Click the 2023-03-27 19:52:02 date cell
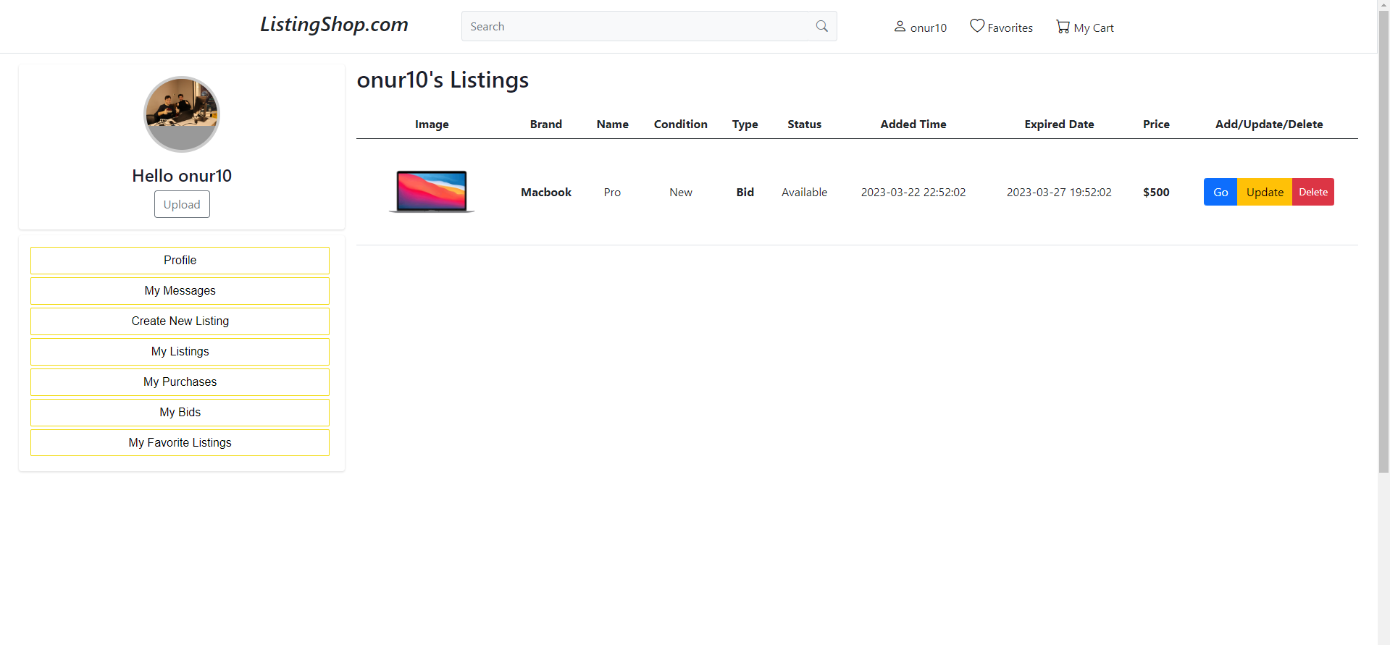This screenshot has height=645, width=1390. point(1059,192)
